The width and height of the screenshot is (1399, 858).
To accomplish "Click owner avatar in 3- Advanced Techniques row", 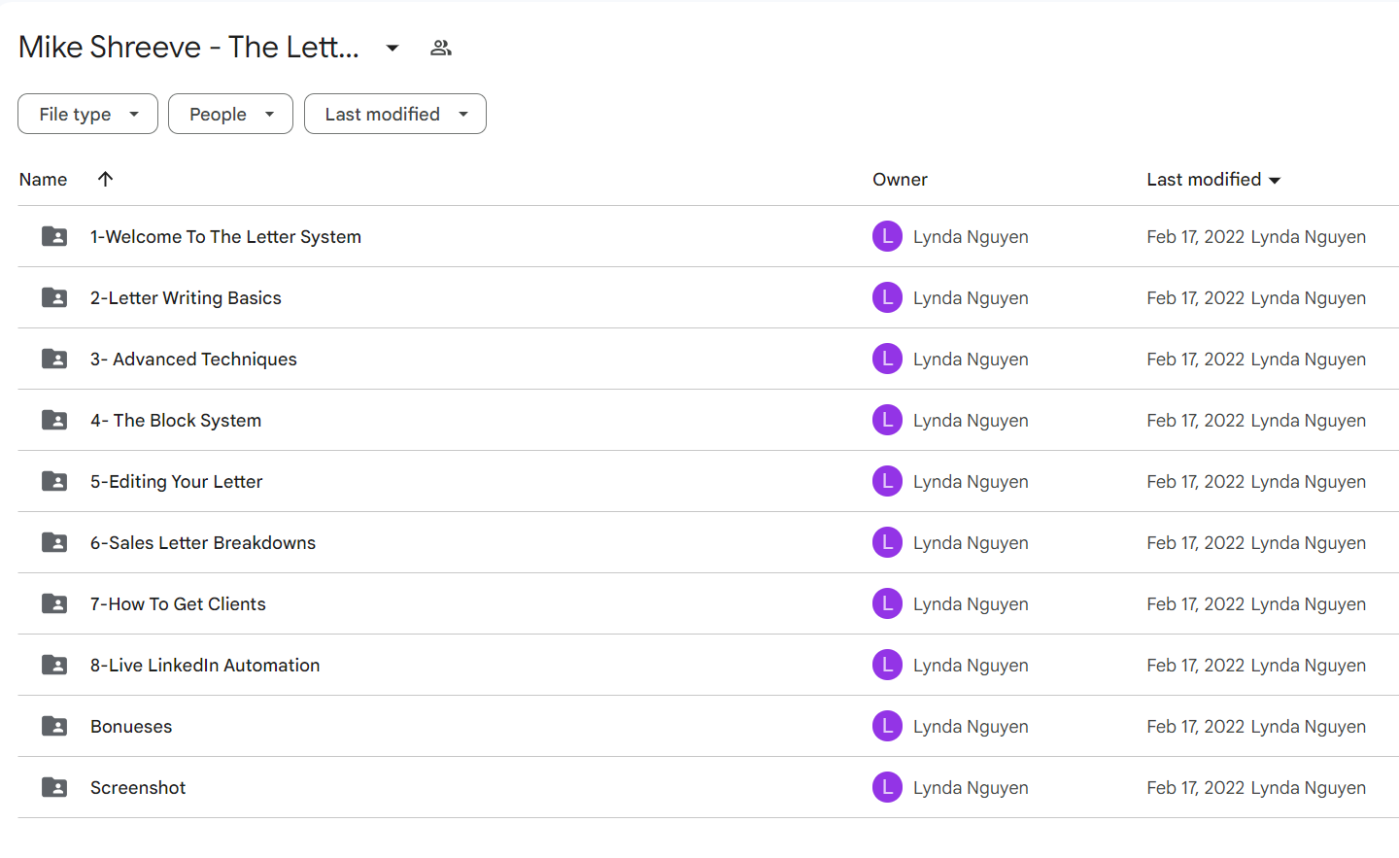I will (887, 359).
